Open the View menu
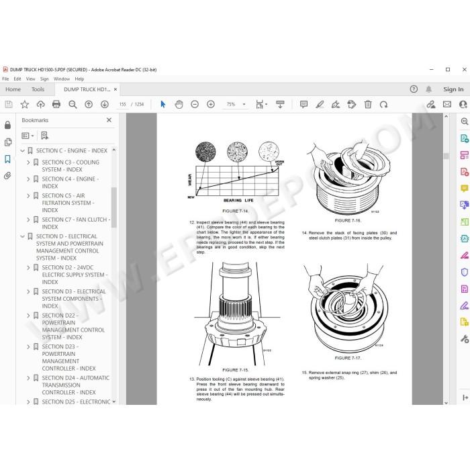Viewport: 470px width, 470px height. click(31, 79)
